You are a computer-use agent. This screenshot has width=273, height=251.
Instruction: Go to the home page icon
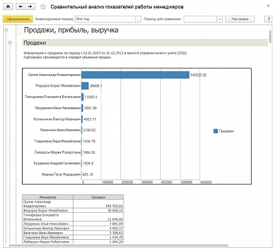pyautogui.click(x=8, y=7)
